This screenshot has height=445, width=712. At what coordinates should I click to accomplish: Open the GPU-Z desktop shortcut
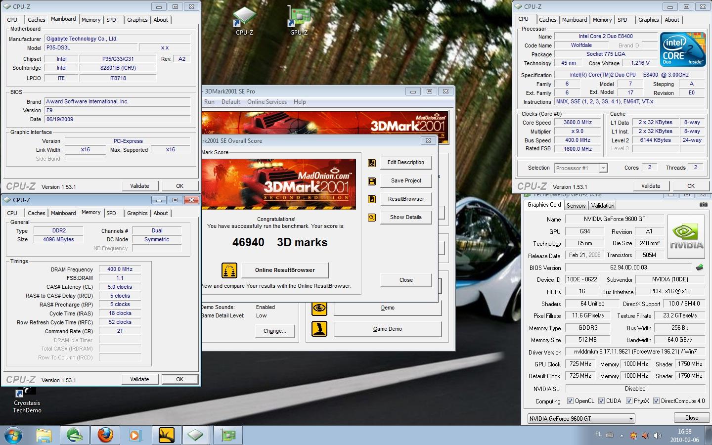coord(299,21)
